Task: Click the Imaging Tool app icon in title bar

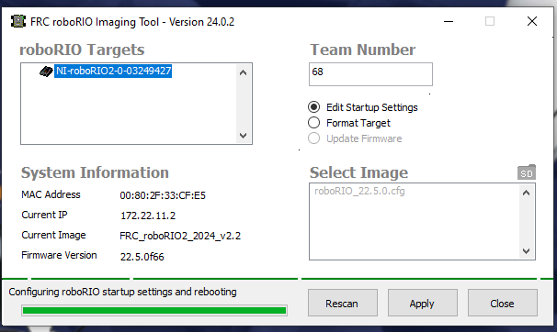Action: [18, 21]
